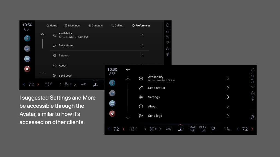Turn on MAX defrost
Viewport: 280px width, 157px height.
click(192, 129)
